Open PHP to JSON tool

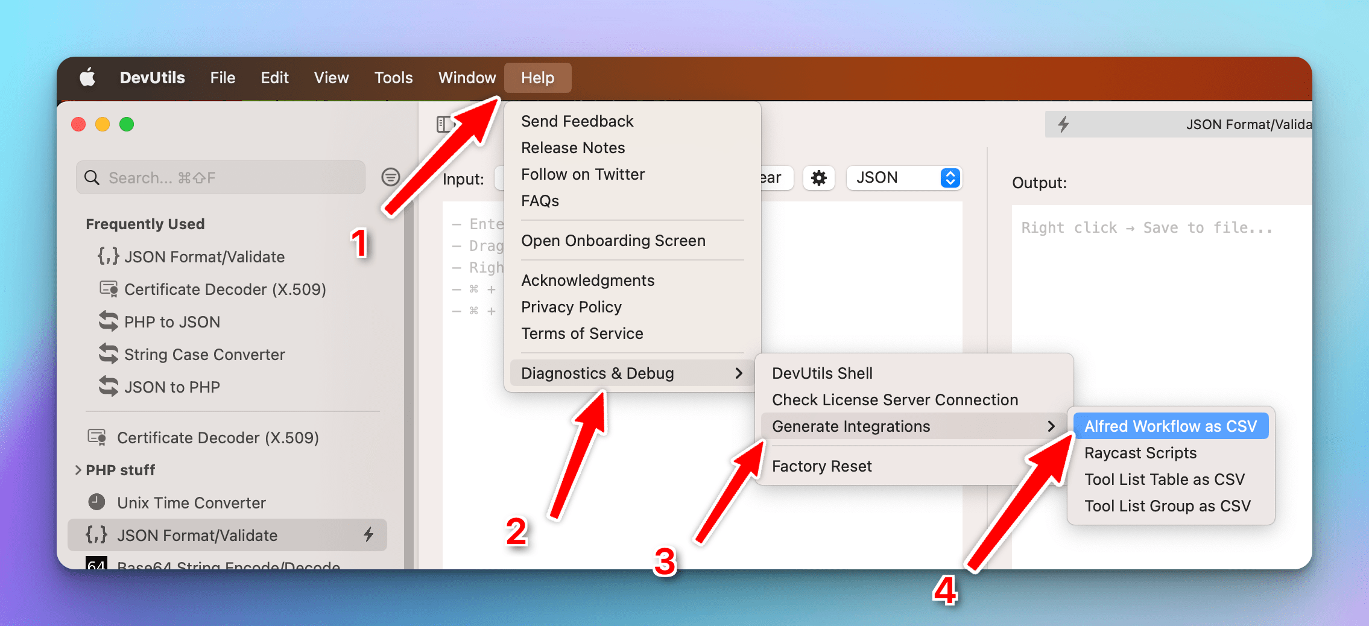tap(172, 322)
